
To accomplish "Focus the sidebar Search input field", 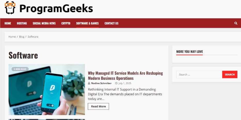I will [199, 74].
